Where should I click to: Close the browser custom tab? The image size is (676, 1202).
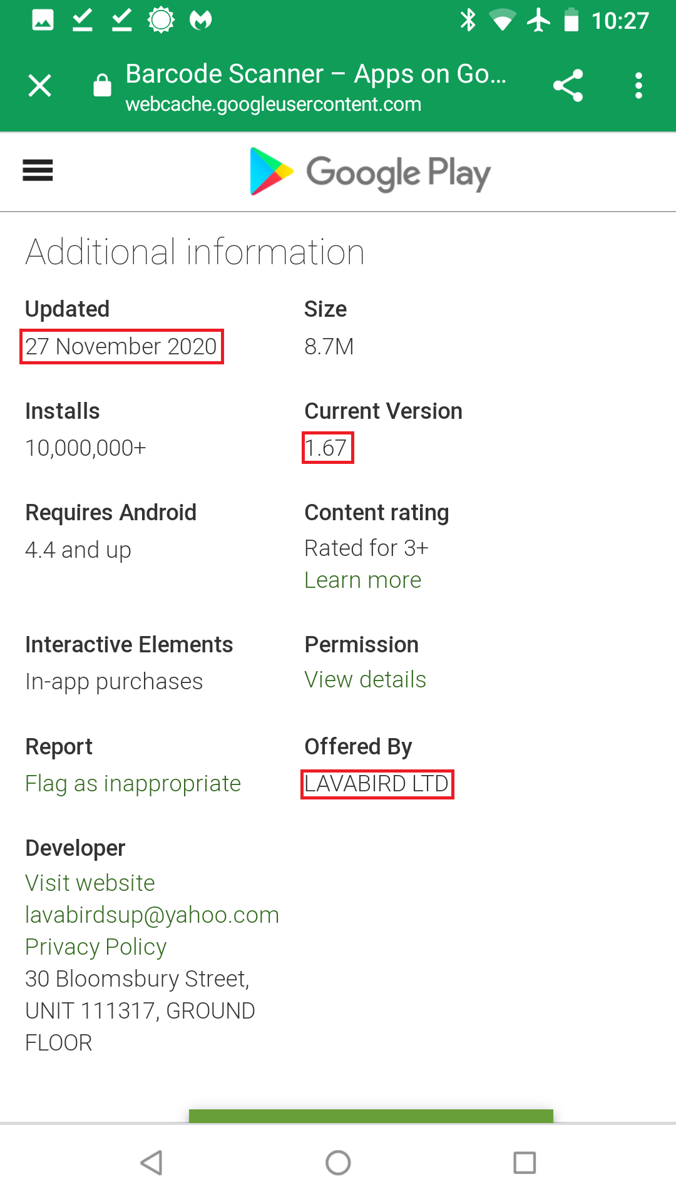40,86
